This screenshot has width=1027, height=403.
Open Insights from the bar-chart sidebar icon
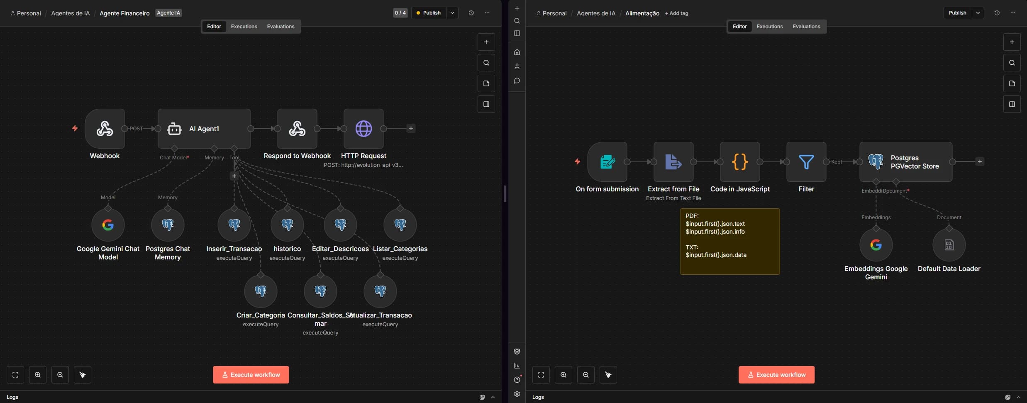[x=517, y=366]
